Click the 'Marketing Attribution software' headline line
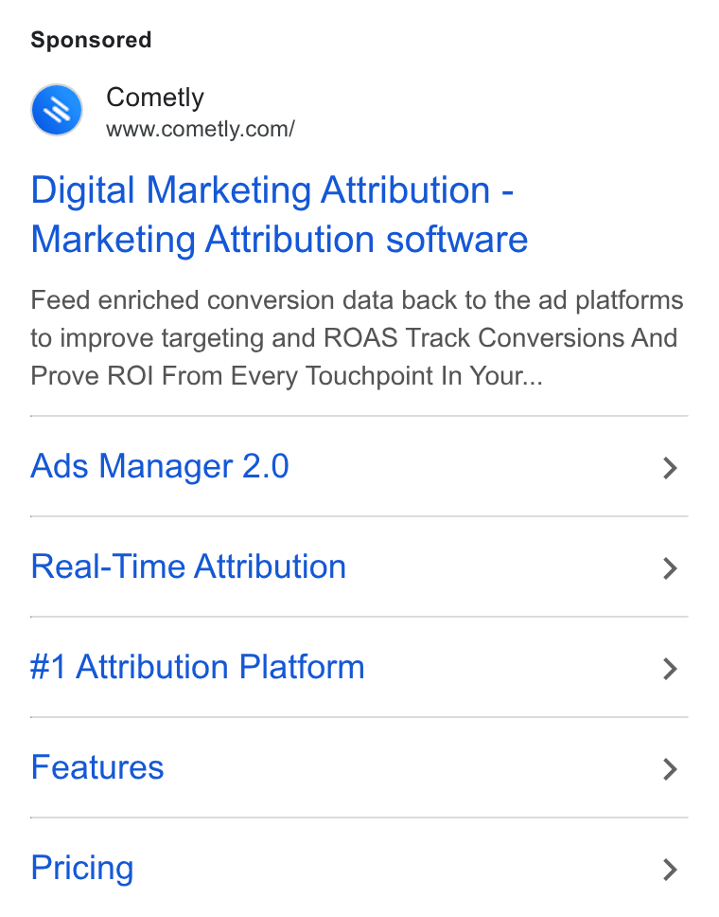Viewport: 719px width, 917px height. pyautogui.click(x=279, y=240)
